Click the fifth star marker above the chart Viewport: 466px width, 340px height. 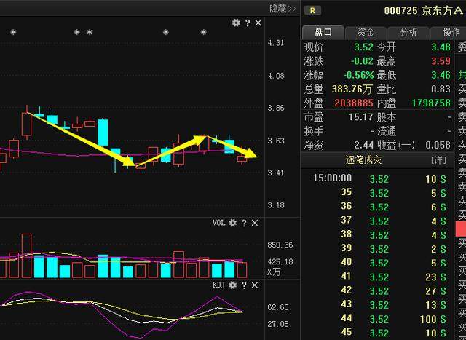click(204, 32)
